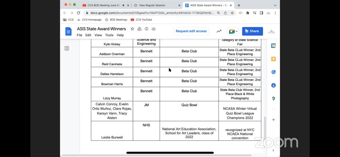
Task: Go back in browser history
Action: click(x=65, y=13)
